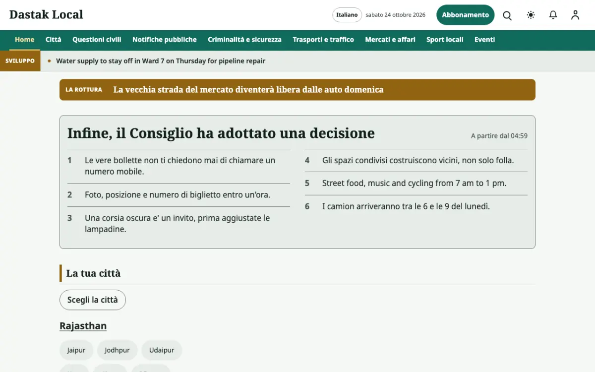Click the La Rottura breaking label
The image size is (595, 372).
(x=84, y=90)
